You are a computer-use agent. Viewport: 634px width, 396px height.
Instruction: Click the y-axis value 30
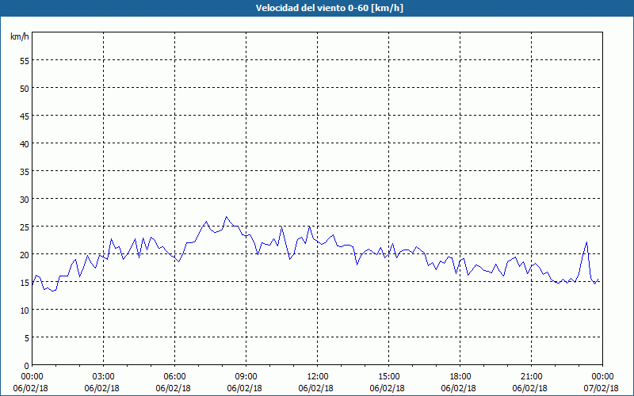(x=25, y=200)
